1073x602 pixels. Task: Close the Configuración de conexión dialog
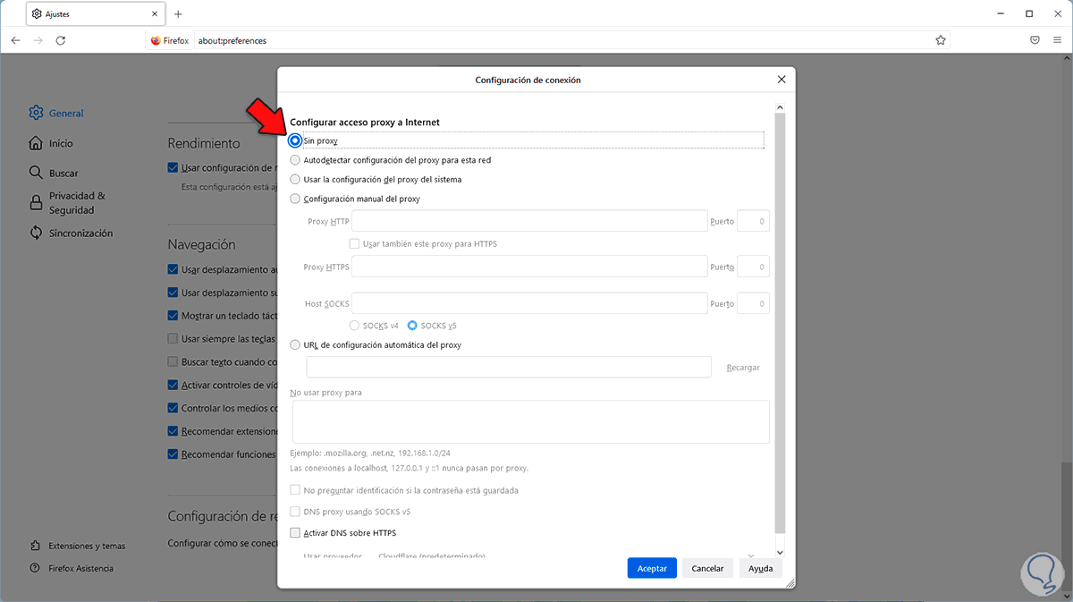(x=782, y=80)
